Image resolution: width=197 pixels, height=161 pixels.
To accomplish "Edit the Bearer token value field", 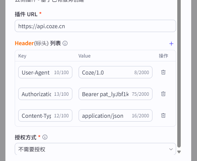I will point(115,94).
